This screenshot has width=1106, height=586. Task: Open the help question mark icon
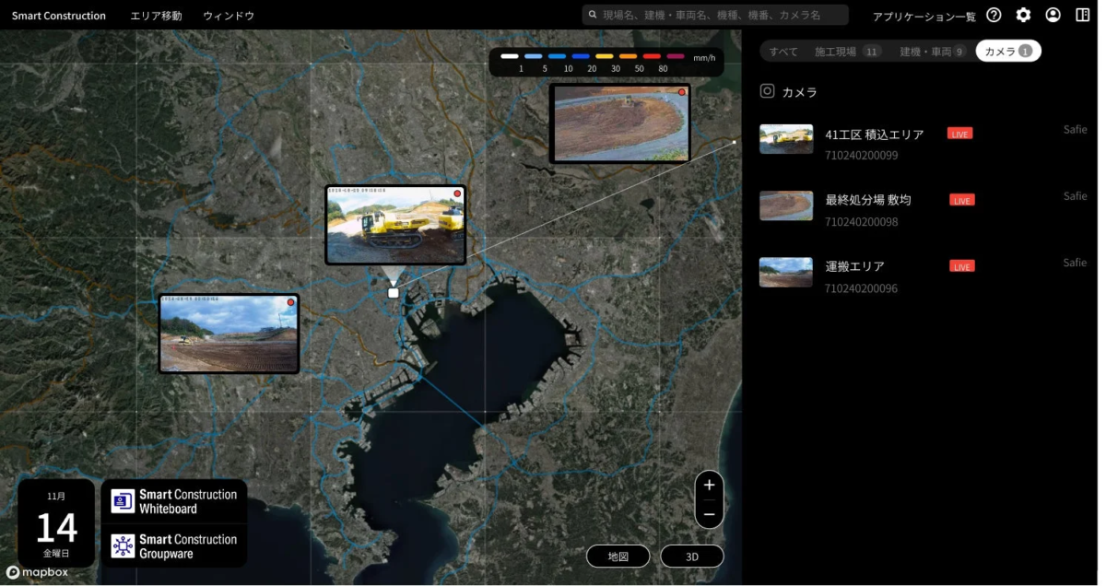tap(994, 15)
